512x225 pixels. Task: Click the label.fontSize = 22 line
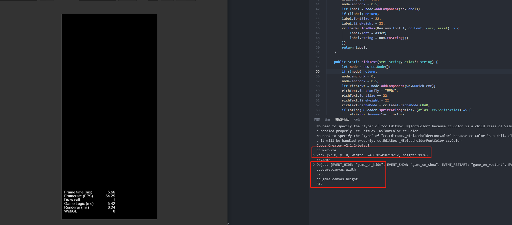361,19
